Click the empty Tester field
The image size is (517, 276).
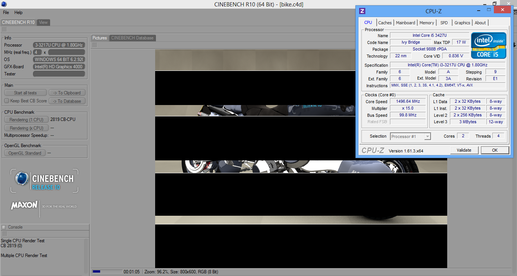59,74
